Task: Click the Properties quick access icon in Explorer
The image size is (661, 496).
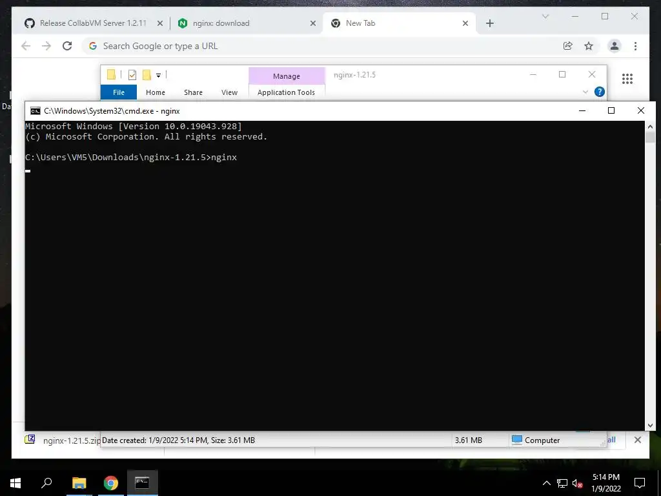Action: click(x=132, y=75)
